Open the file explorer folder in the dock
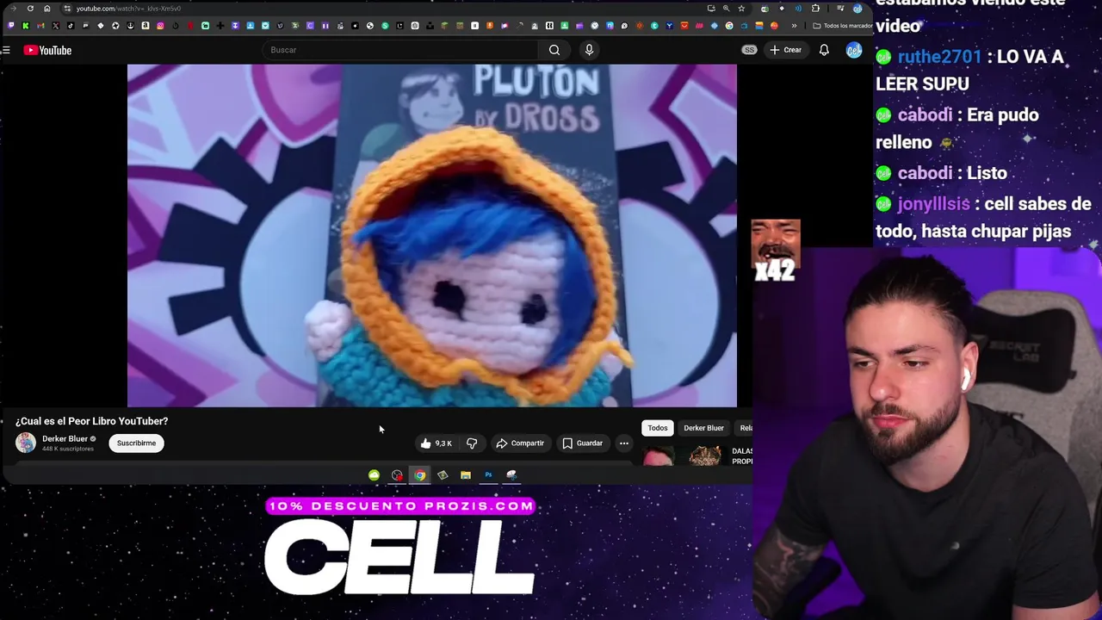Image resolution: width=1102 pixels, height=620 pixels. tap(466, 475)
